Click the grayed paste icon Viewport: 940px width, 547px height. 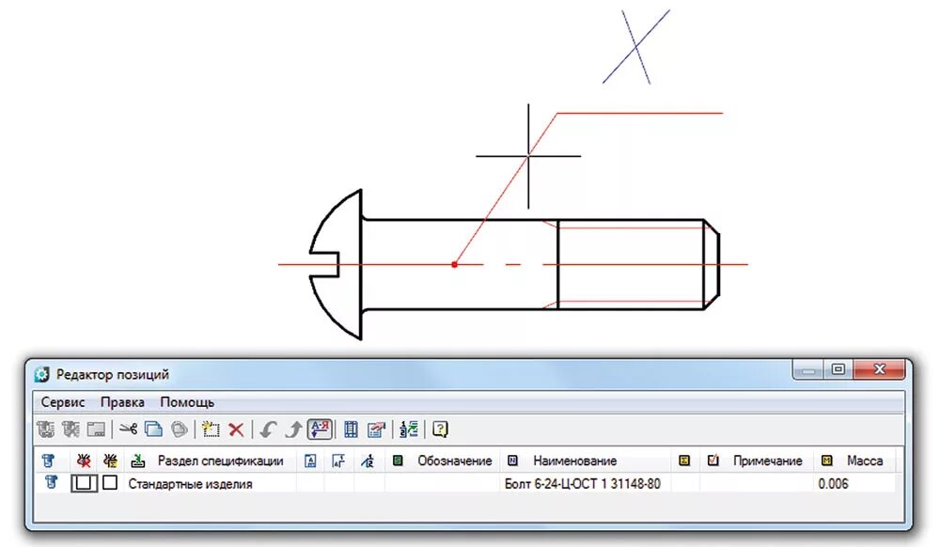[179, 429]
